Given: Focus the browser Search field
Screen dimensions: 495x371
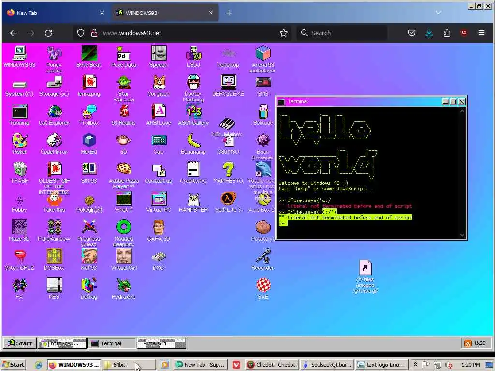Looking at the screenshot, I should (342, 33).
